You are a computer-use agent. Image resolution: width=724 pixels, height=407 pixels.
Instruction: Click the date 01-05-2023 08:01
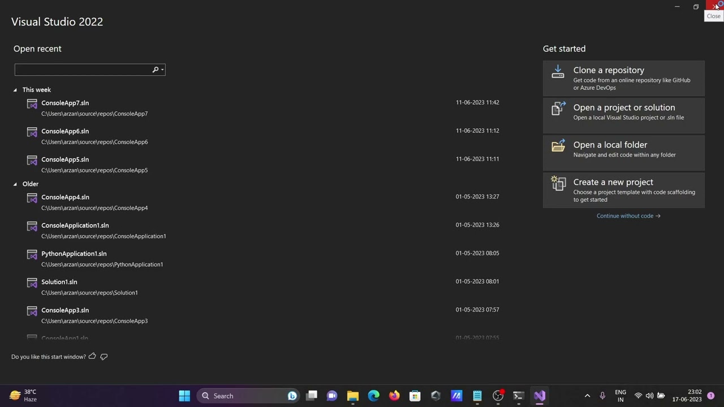pyautogui.click(x=477, y=282)
